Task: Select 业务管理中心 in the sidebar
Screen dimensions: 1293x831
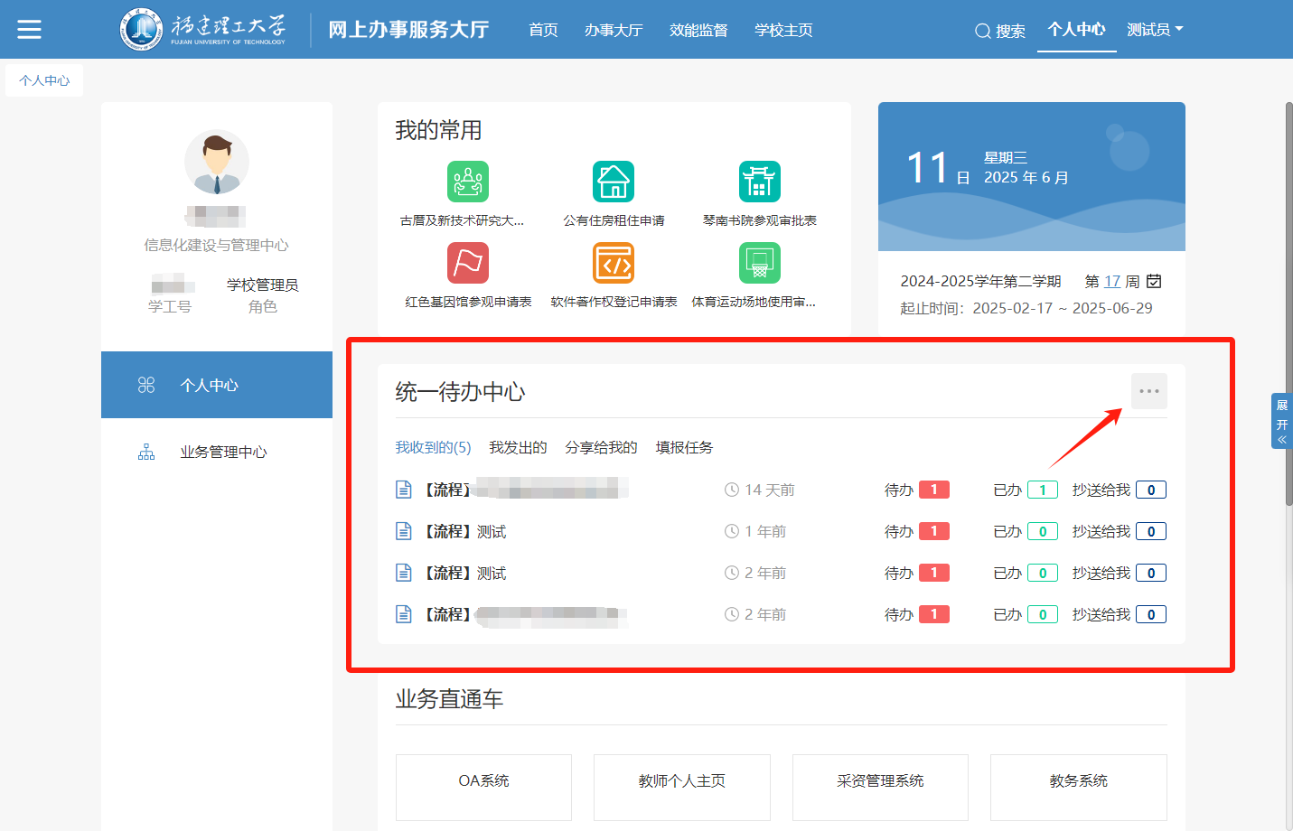Action: click(x=223, y=452)
